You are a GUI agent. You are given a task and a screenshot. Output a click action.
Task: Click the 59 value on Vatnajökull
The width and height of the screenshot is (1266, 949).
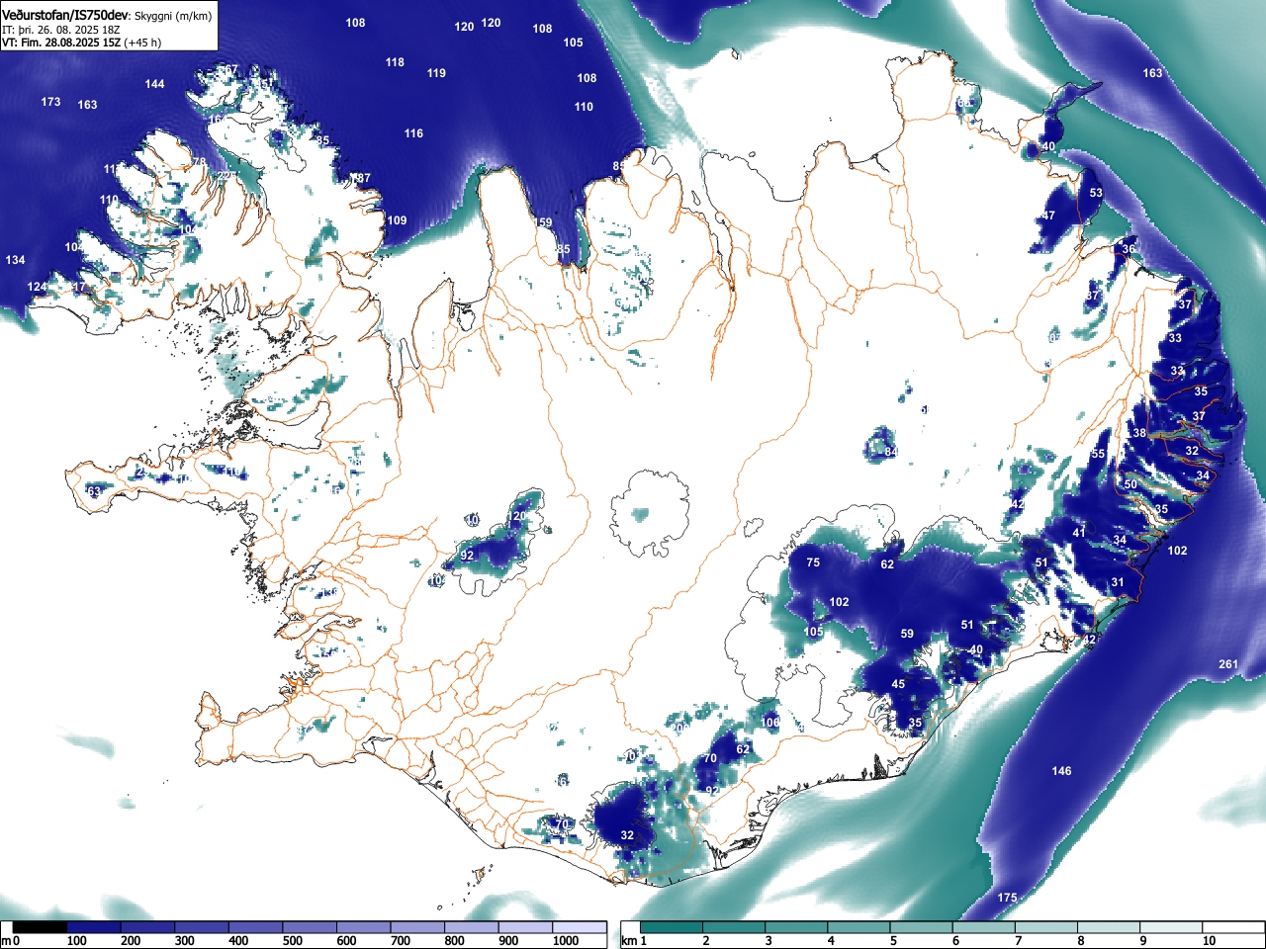point(907,634)
